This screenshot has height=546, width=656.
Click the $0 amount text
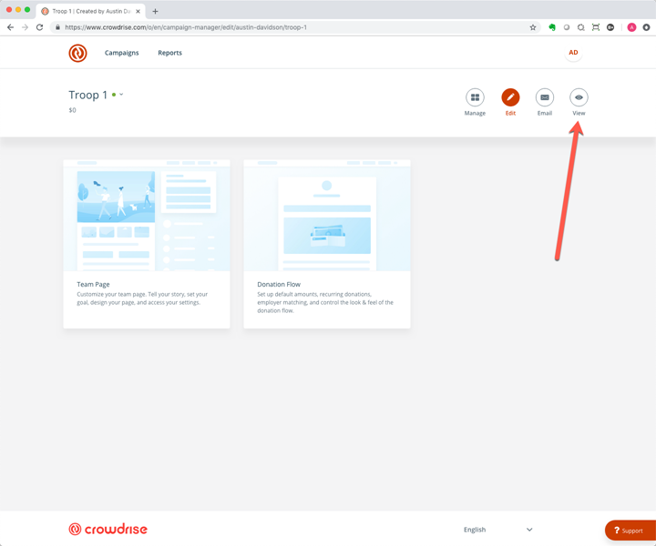(72, 110)
